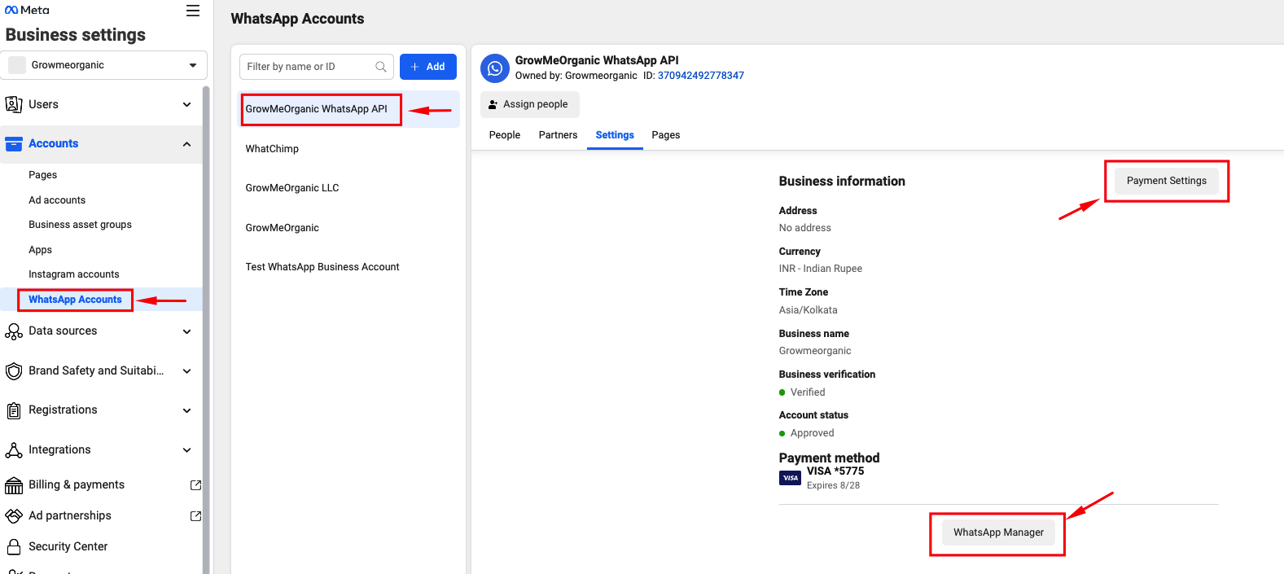Click the VISA *5775 payment method text

click(x=835, y=471)
